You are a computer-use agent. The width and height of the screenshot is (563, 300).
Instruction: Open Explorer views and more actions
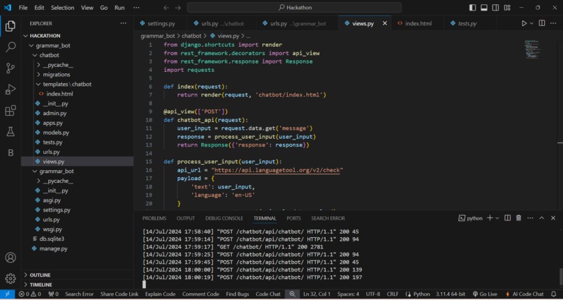point(124,23)
